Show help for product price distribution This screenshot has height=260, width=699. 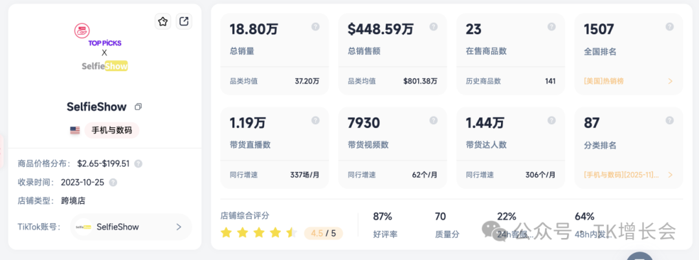(138, 164)
